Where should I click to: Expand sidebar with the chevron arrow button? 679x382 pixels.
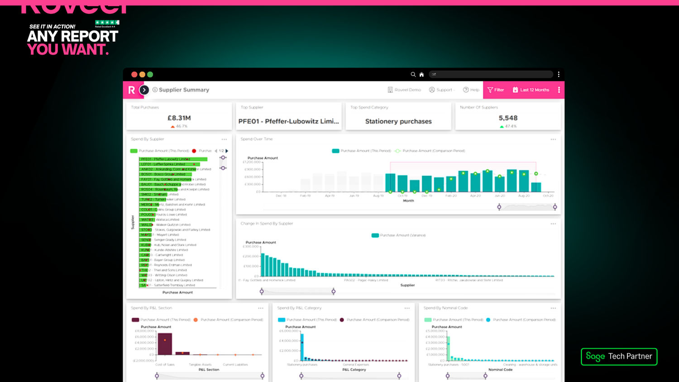(x=144, y=90)
